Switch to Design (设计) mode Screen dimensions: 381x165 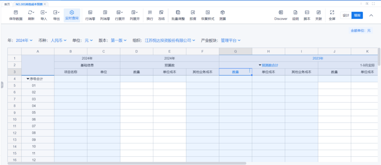coord(346,15)
